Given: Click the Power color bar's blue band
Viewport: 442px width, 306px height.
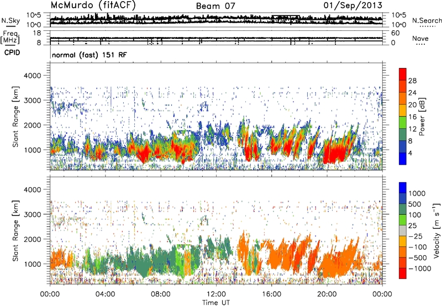Looking at the screenshot, I should (x=403, y=159).
